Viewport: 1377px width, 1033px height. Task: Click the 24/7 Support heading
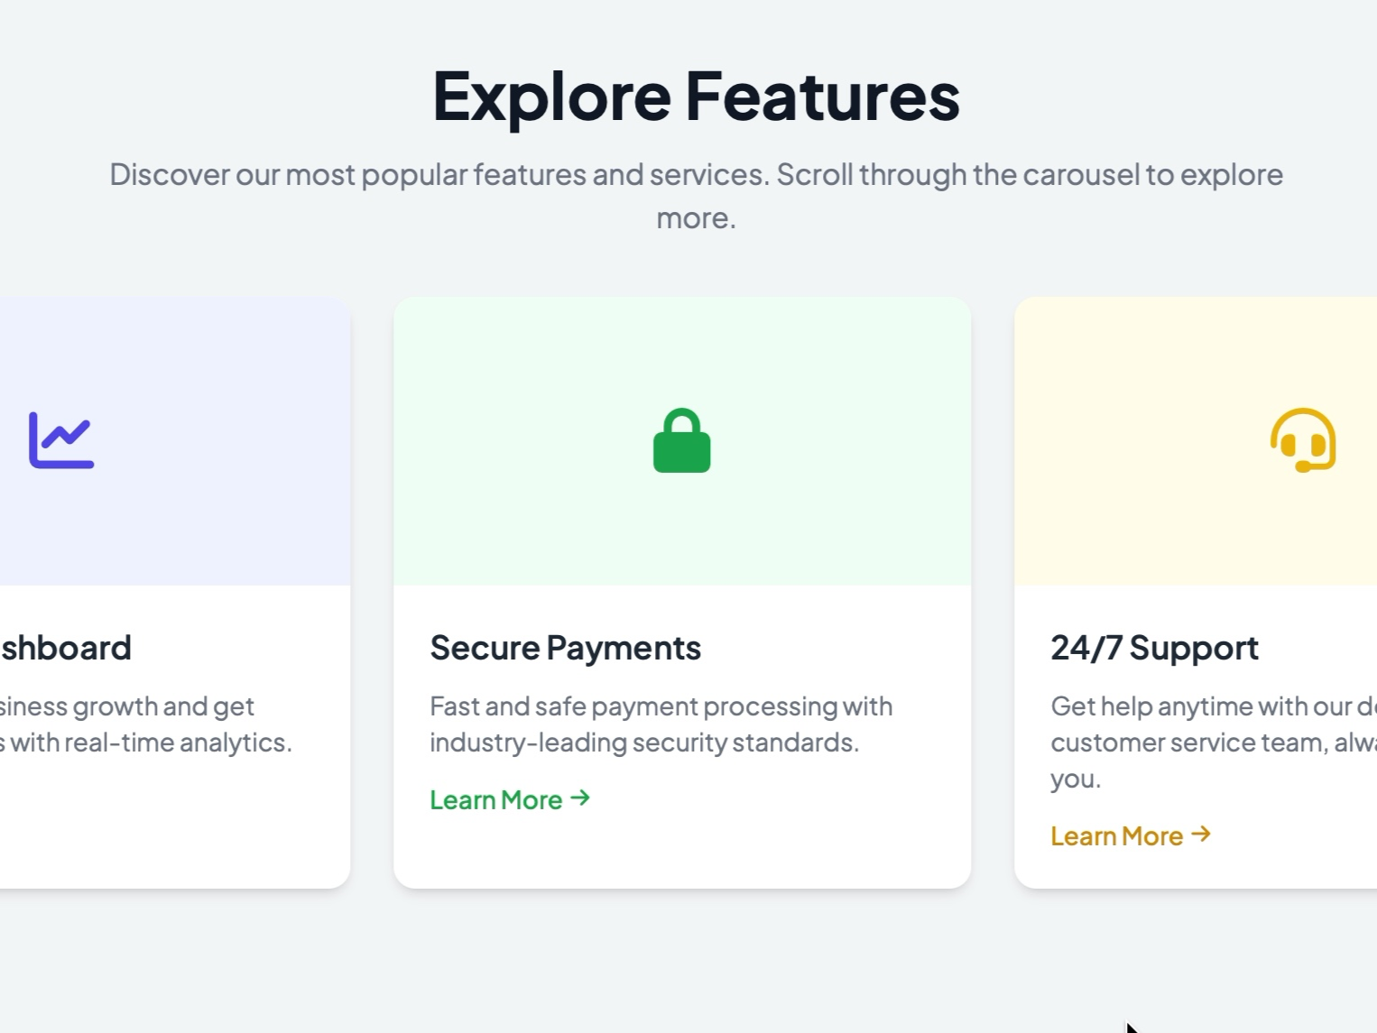pos(1155,647)
